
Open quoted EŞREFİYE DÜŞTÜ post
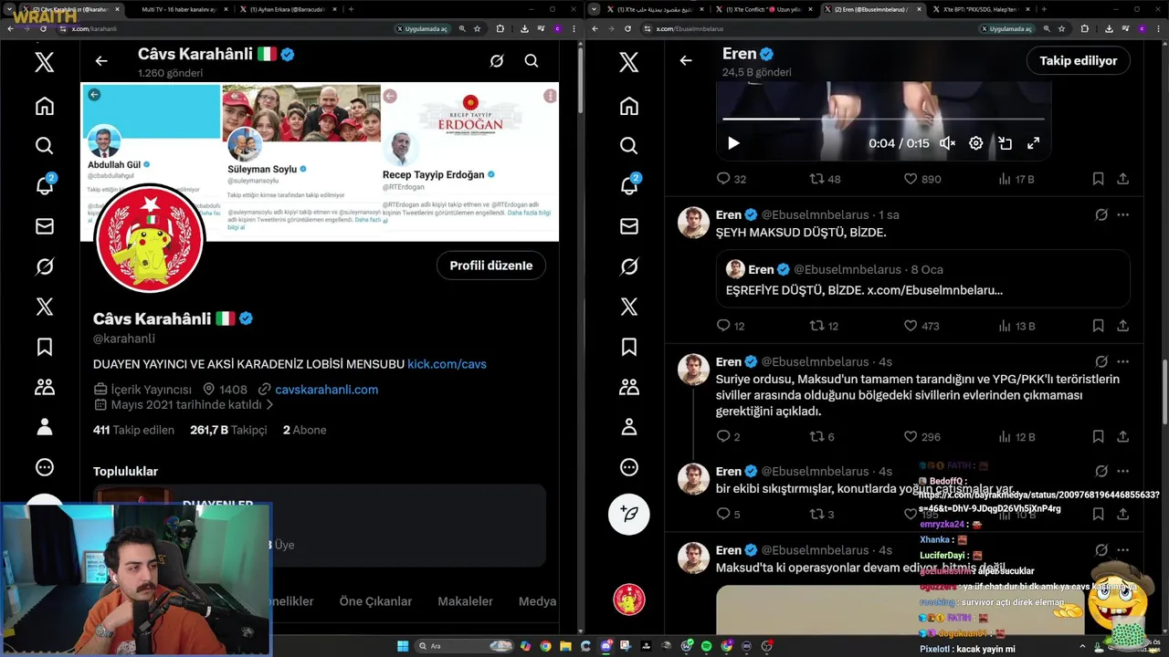922,278
